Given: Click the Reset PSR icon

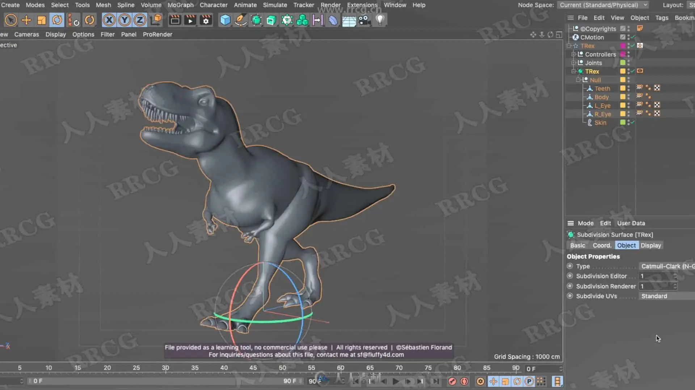Looking at the screenshot, I should (x=73, y=20).
